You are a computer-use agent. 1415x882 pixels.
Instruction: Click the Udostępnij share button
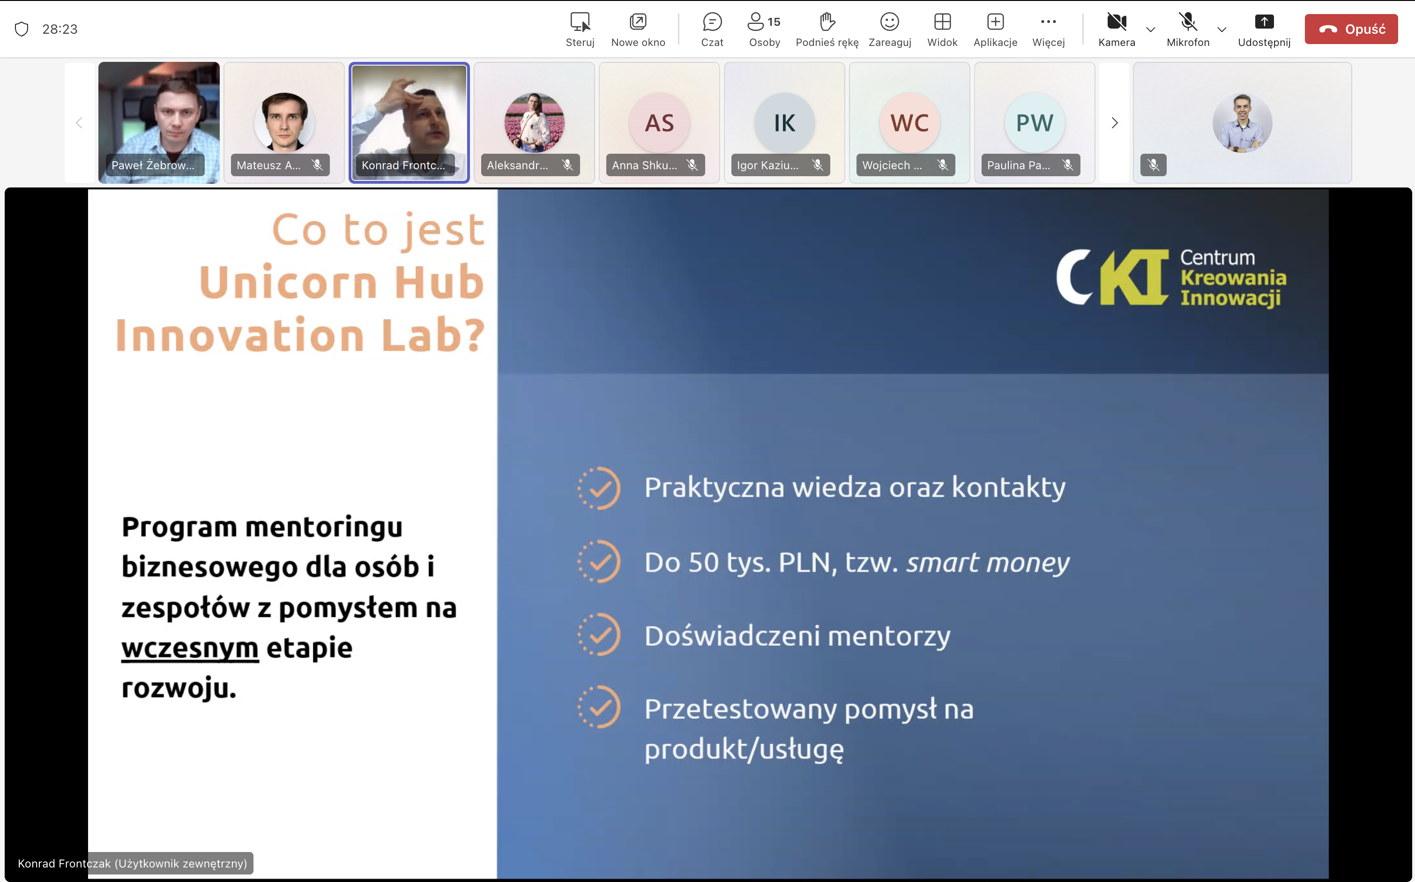pyautogui.click(x=1263, y=29)
